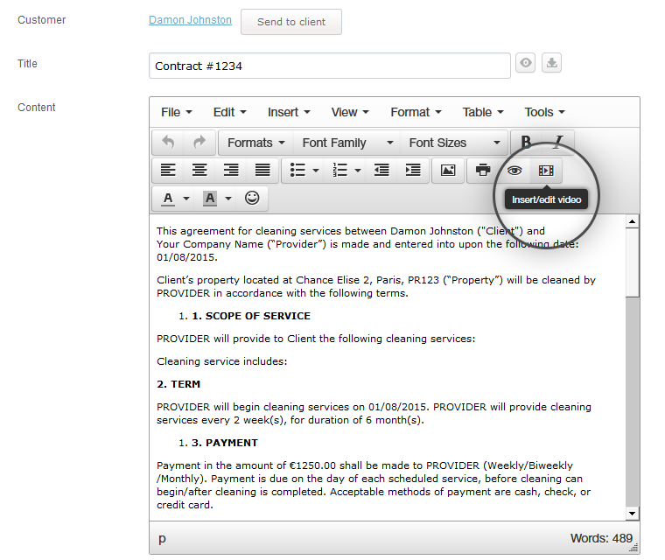
Task: Increase indent of paragraph
Action: [413, 171]
